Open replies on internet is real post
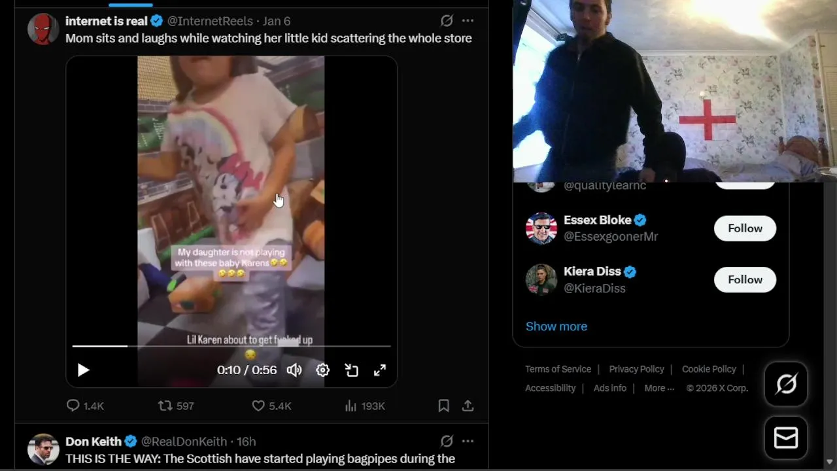 click(86, 406)
